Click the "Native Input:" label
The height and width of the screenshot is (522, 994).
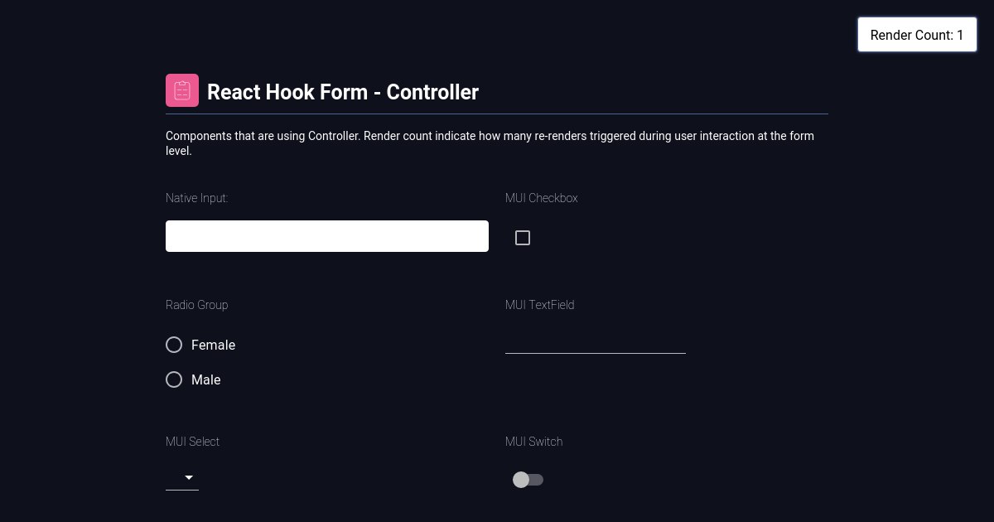coord(197,198)
